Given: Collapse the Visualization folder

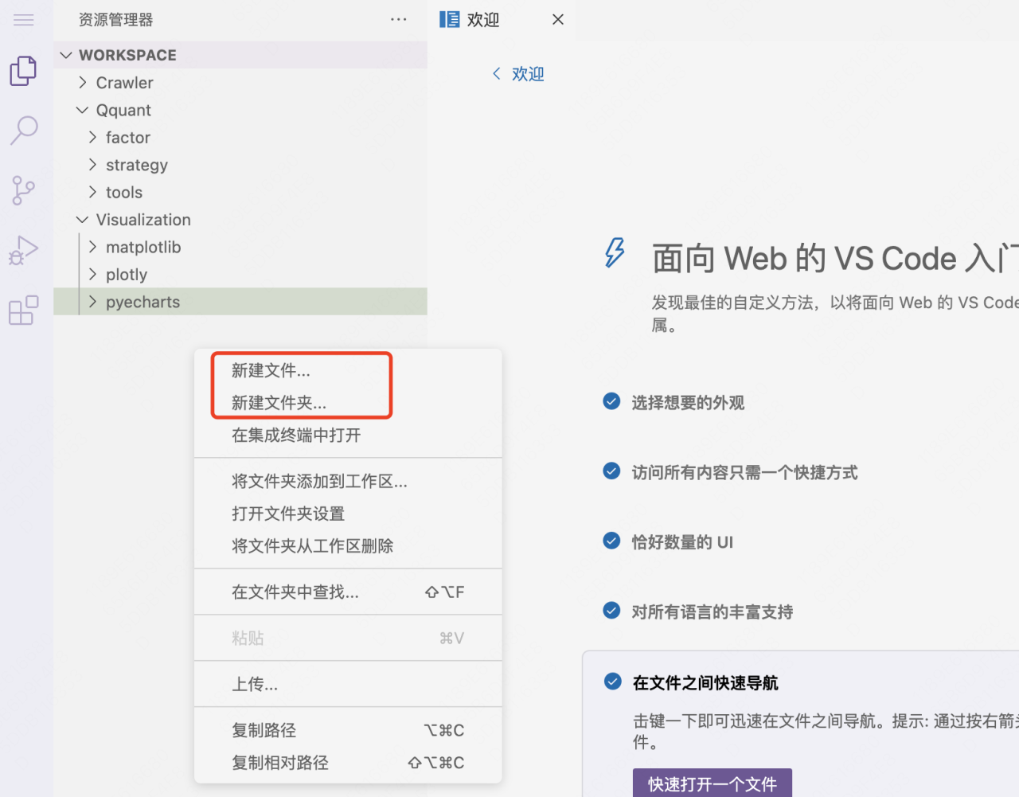Looking at the screenshot, I should 82,220.
